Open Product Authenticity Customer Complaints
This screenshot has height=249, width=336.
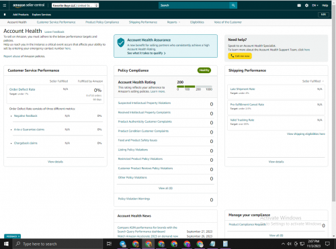tap(144, 121)
